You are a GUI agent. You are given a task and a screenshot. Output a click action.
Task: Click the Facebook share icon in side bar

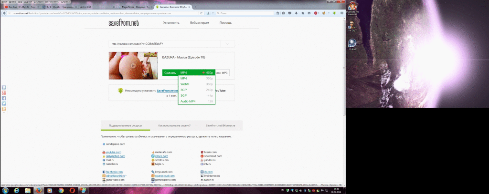point(4,98)
